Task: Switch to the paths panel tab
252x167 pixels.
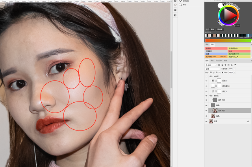Action: coord(213,60)
